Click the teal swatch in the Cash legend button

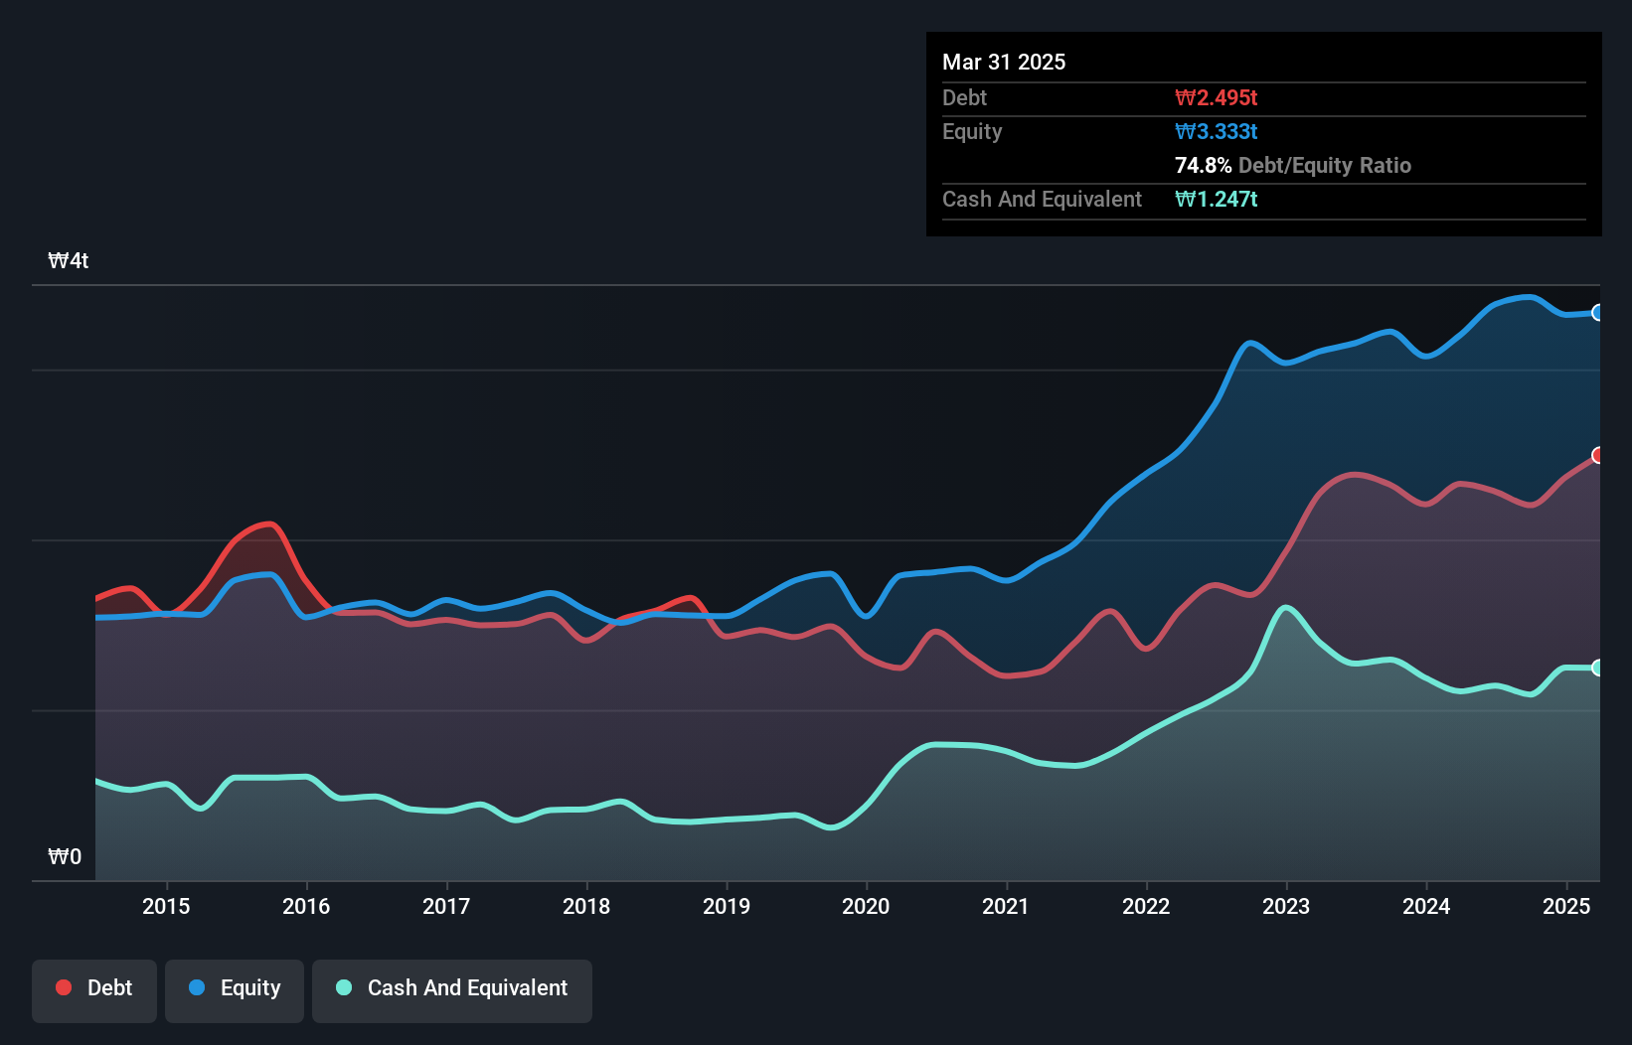(343, 988)
